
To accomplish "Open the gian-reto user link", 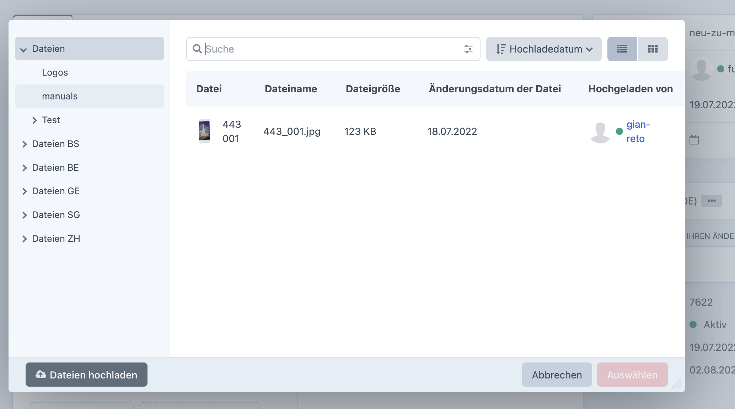I will pyautogui.click(x=638, y=131).
